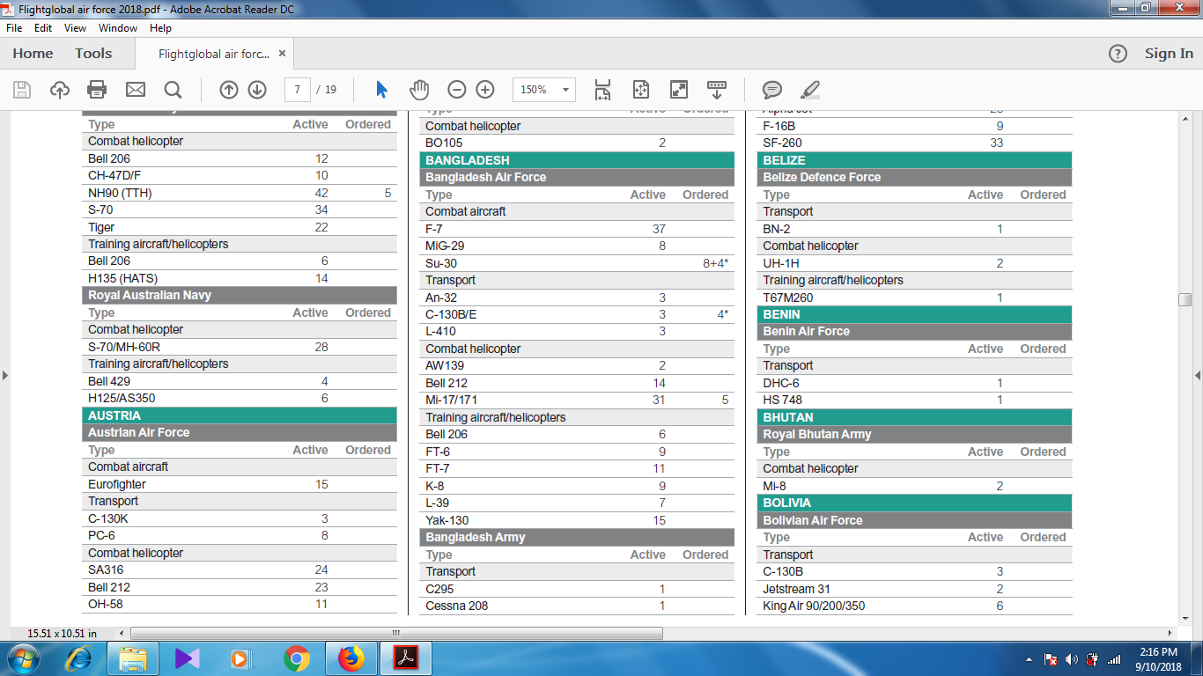The width and height of the screenshot is (1203, 676).
Task: Click the scroll right arrow
Action: click(x=1170, y=633)
